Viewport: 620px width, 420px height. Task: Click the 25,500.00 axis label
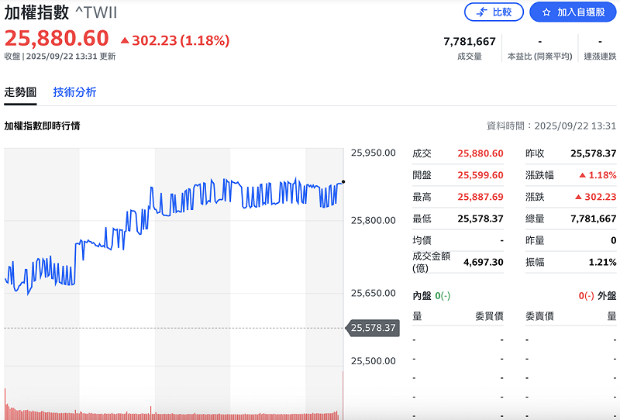coord(374,361)
